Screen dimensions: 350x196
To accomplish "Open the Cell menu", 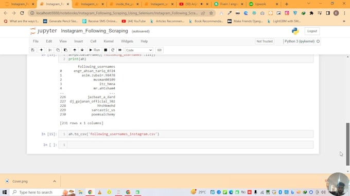I will (x=93, y=41).
